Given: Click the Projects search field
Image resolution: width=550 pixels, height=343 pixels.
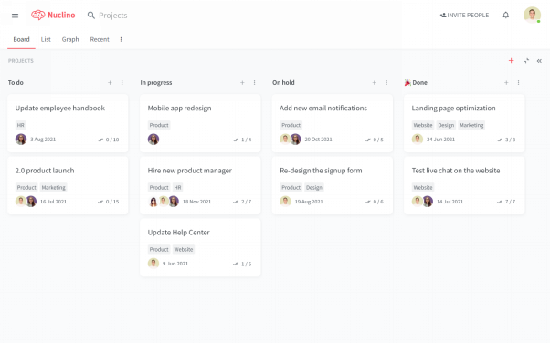Looking at the screenshot, I should click(x=113, y=16).
